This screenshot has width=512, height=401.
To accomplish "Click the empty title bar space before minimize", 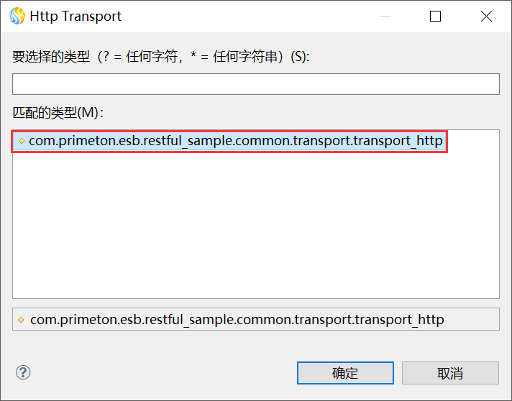I will pos(252,16).
